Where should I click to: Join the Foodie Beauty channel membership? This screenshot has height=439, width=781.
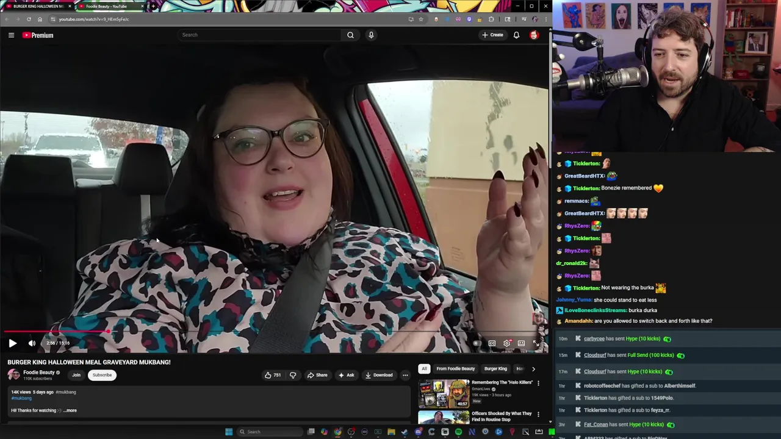click(x=76, y=375)
